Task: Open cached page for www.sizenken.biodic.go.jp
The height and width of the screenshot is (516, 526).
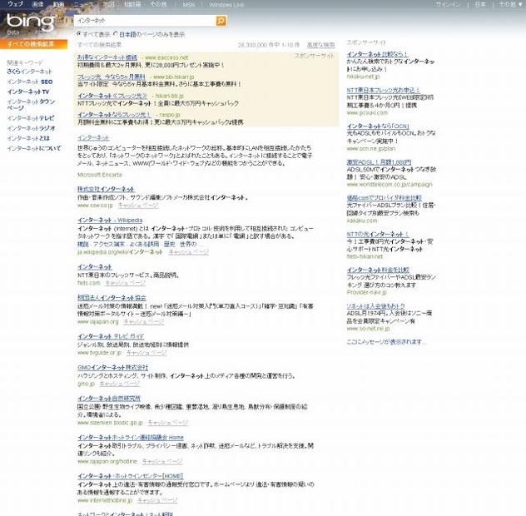Action: (x=168, y=423)
